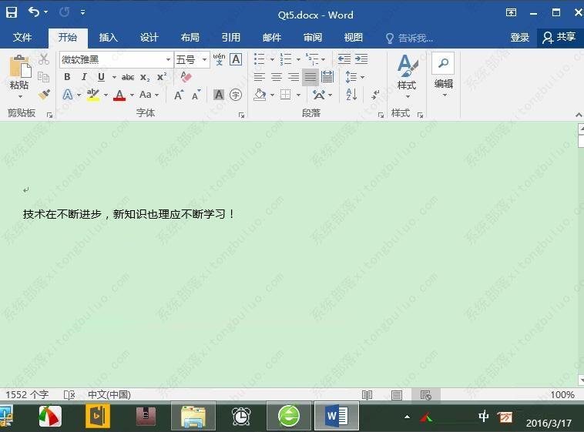Increase the paragraph indent

click(361, 59)
